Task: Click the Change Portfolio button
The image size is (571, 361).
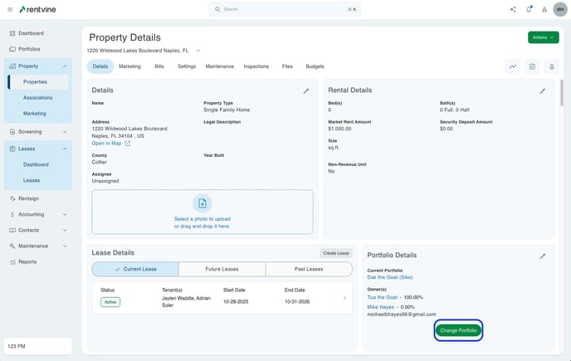Action: point(458,330)
